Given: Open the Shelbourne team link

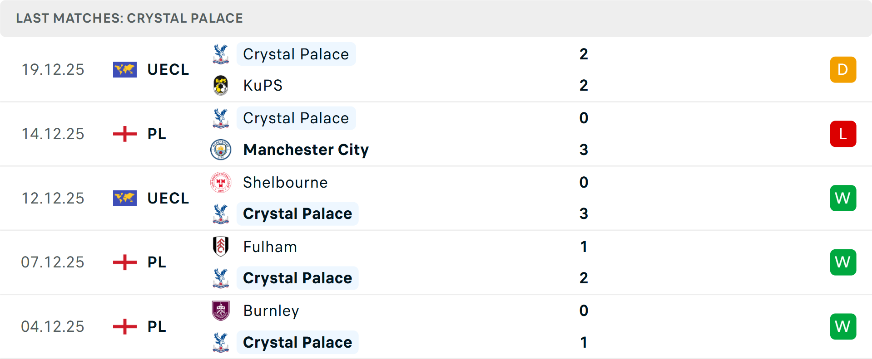Looking at the screenshot, I should point(285,182).
